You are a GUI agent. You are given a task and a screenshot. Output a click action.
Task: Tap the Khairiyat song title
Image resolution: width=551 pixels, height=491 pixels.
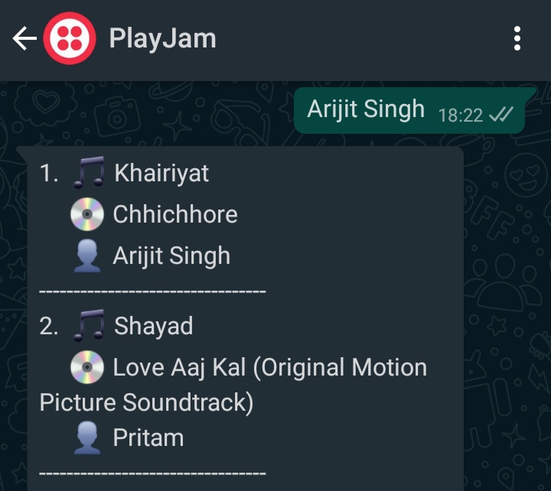(x=161, y=173)
